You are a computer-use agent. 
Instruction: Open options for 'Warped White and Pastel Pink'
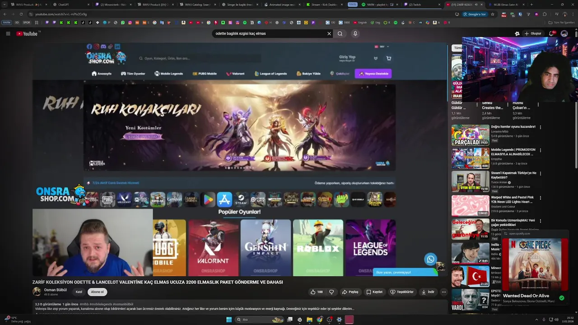pos(540,198)
